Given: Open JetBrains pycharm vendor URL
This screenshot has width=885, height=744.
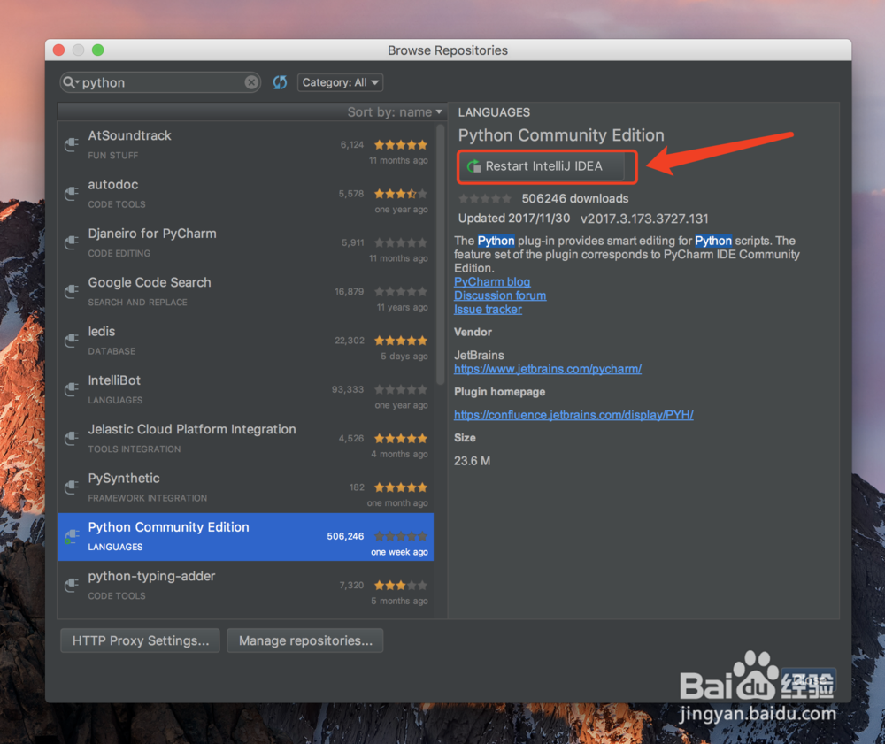Looking at the screenshot, I should [x=548, y=369].
